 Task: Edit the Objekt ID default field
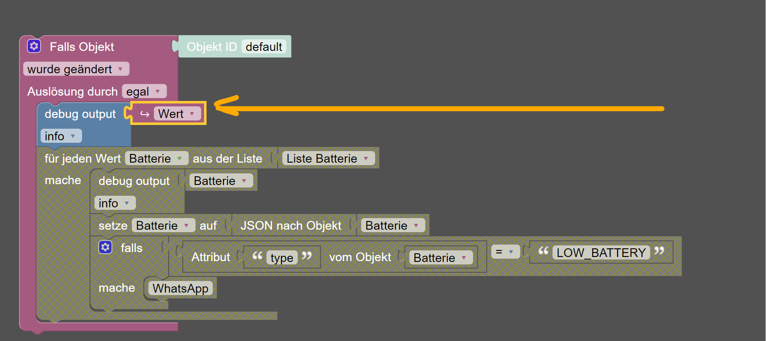pyautogui.click(x=264, y=47)
